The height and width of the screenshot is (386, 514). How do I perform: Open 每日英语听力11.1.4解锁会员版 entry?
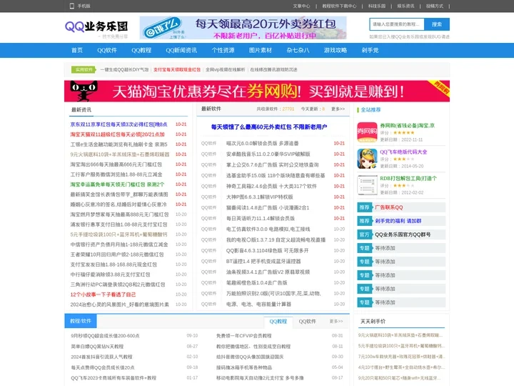pos(261,218)
